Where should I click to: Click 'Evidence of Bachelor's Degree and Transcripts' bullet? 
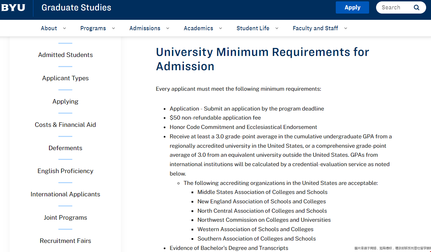point(229,248)
